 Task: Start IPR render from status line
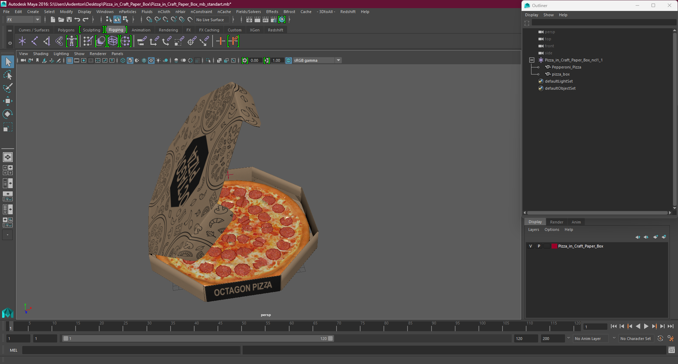[266, 20]
